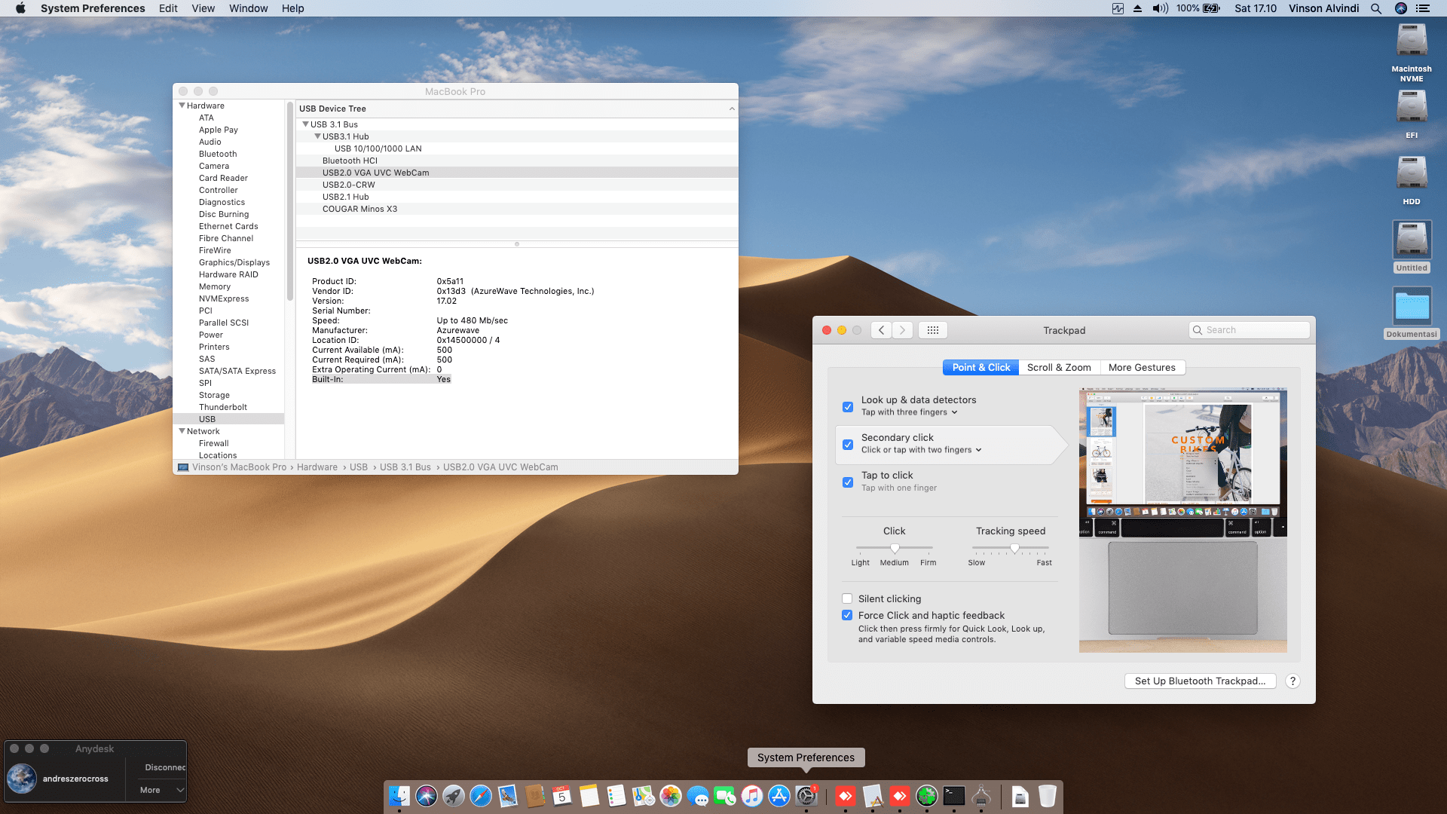Image resolution: width=1447 pixels, height=814 pixels.
Task: Toggle the Silent clicking checkbox
Action: point(847,598)
